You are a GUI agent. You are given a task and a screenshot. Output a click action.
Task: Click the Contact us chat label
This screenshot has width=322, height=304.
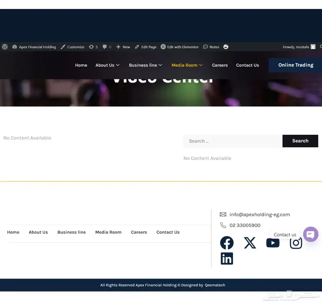click(x=285, y=235)
